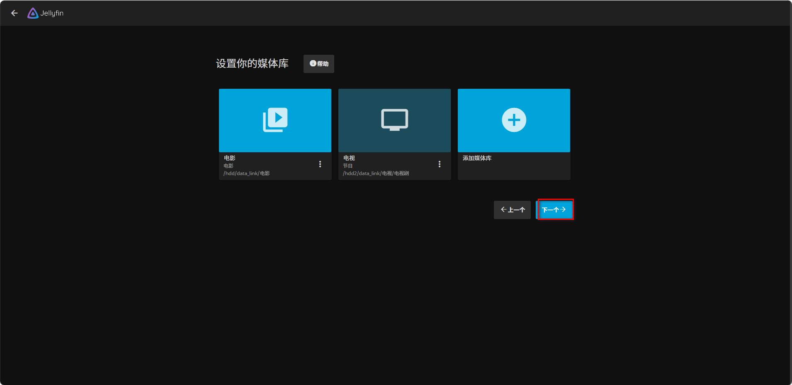This screenshot has height=385, width=792.
Task: Open the three-dot menu for 电影 library
Action: (x=320, y=164)
